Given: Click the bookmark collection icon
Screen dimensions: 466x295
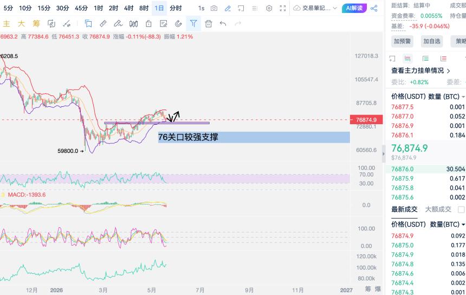Looking at the screenshot, I should [x=88, y=23].
